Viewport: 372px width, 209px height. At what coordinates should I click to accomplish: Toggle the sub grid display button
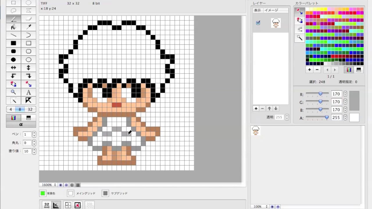click(x=78, y=185)
